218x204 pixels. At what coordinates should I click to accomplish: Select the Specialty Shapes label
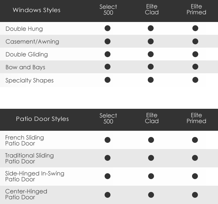click(30, 80)
